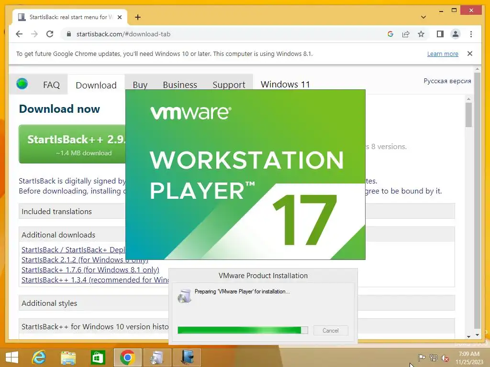Select the Download tab
490x367 pixels.
click(x=96, y=85)
